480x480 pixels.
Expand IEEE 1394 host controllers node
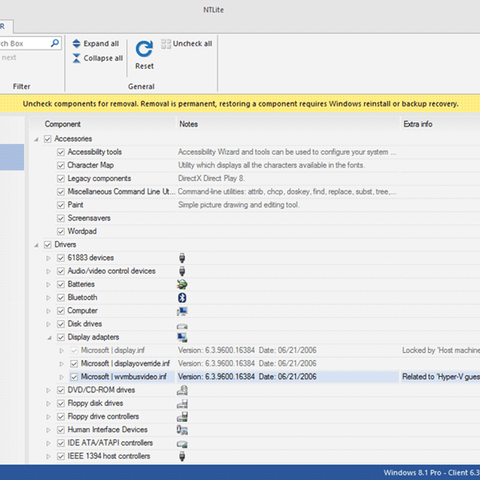click(x=48, y=456)
